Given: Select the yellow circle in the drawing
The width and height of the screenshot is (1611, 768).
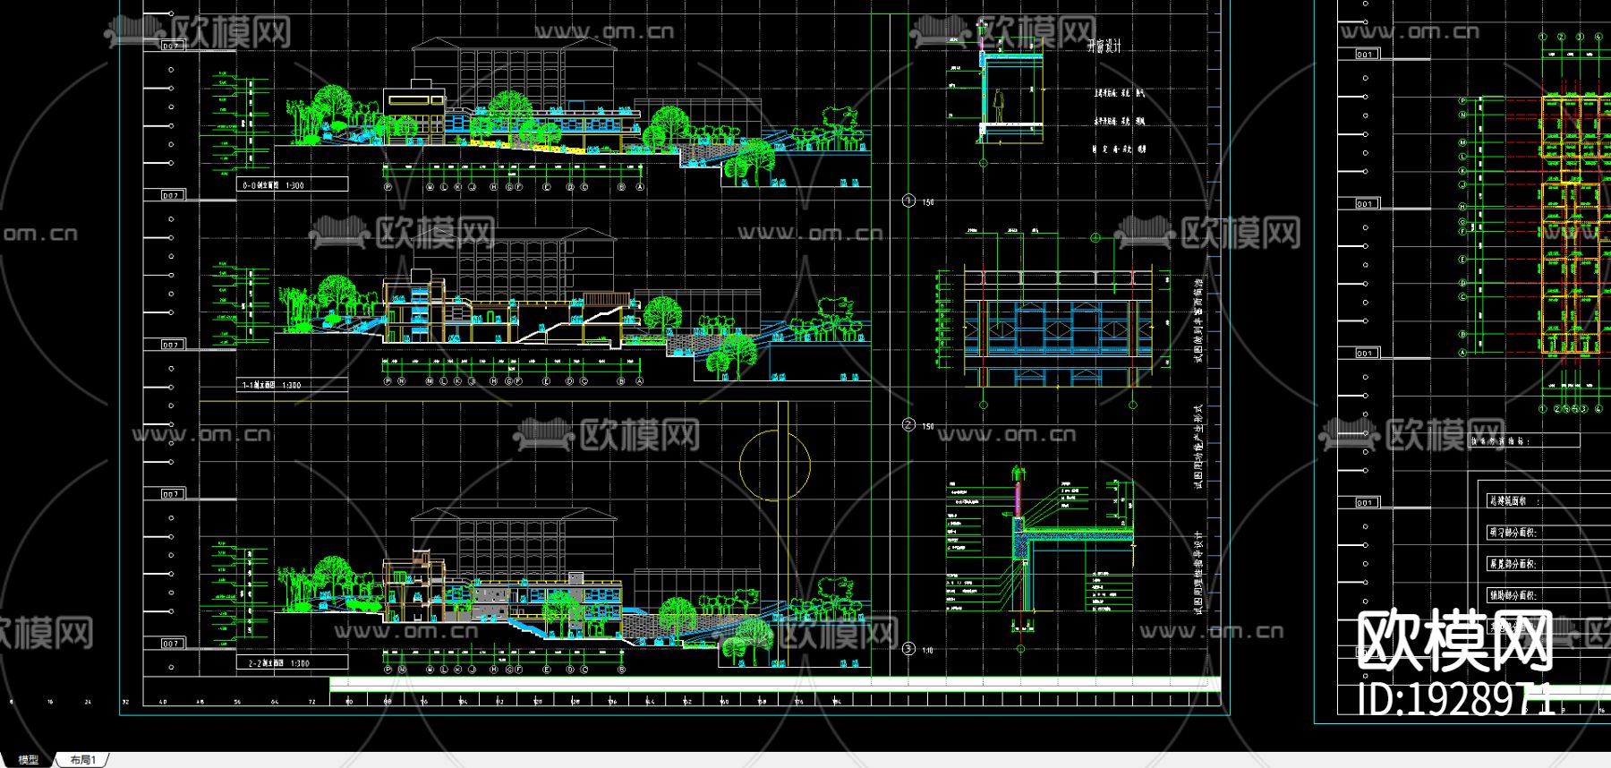Looking at the screenshot, I should tap(775, 465).
